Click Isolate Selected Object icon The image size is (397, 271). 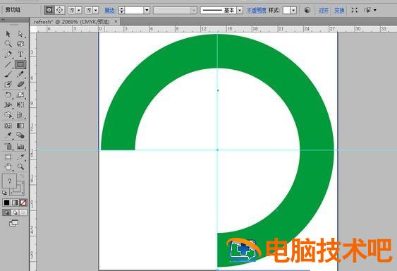355,10
